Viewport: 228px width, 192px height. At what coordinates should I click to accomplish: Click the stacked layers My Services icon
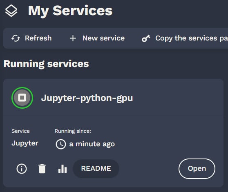pos(11,11)
